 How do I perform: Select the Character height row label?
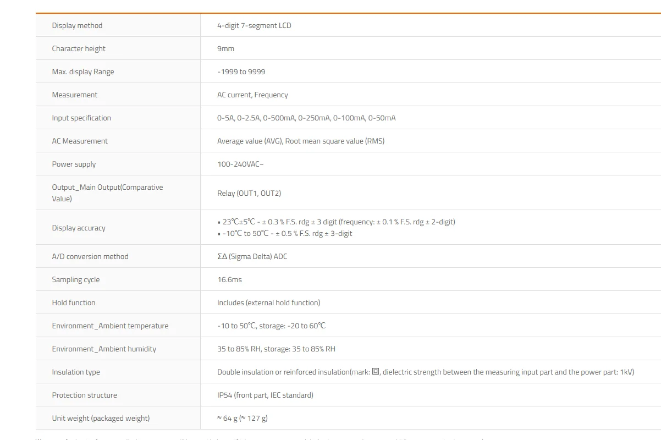click(79, 48)
